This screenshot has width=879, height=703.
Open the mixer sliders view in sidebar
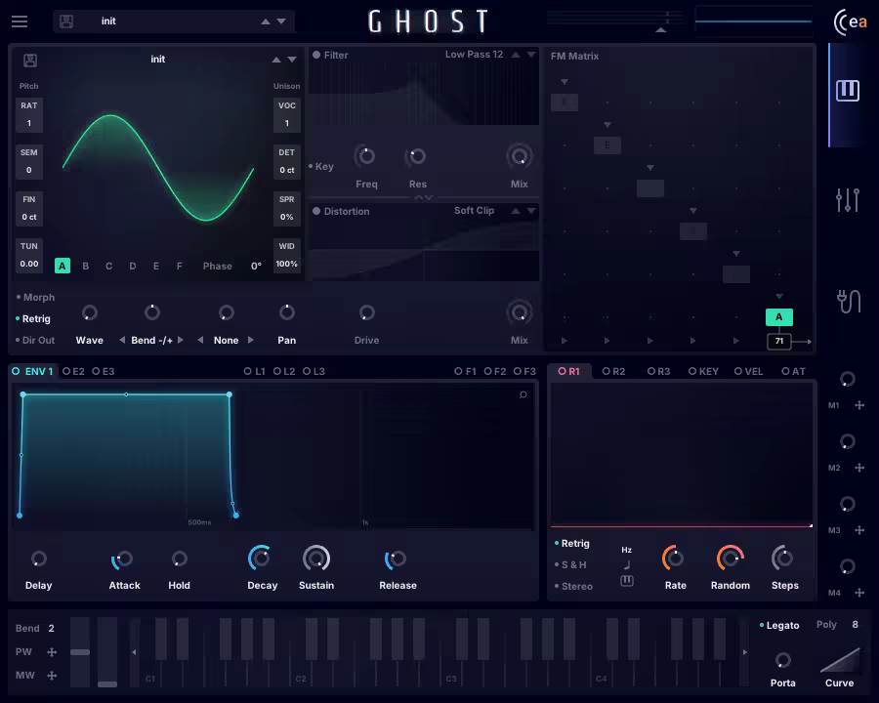click(x=848, y=199)
